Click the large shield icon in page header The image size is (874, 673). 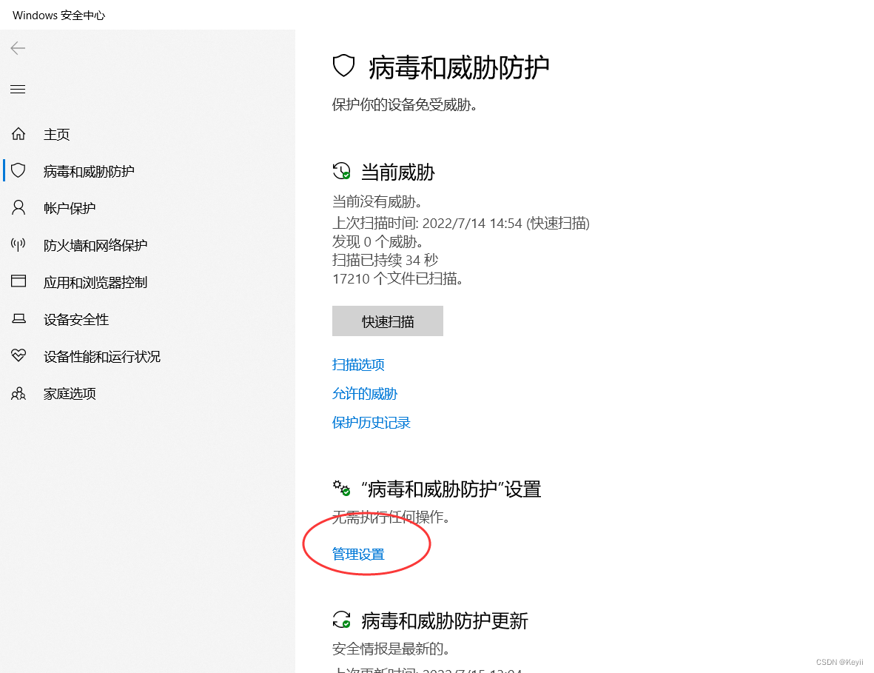[x=343, y=66]
